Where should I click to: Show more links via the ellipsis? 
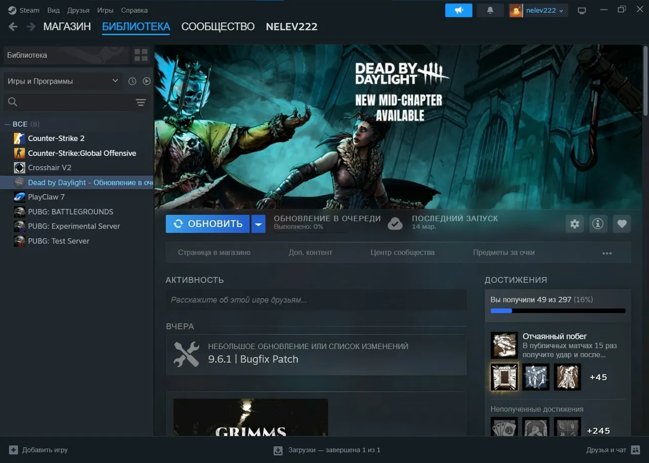(x=607, y=253)
